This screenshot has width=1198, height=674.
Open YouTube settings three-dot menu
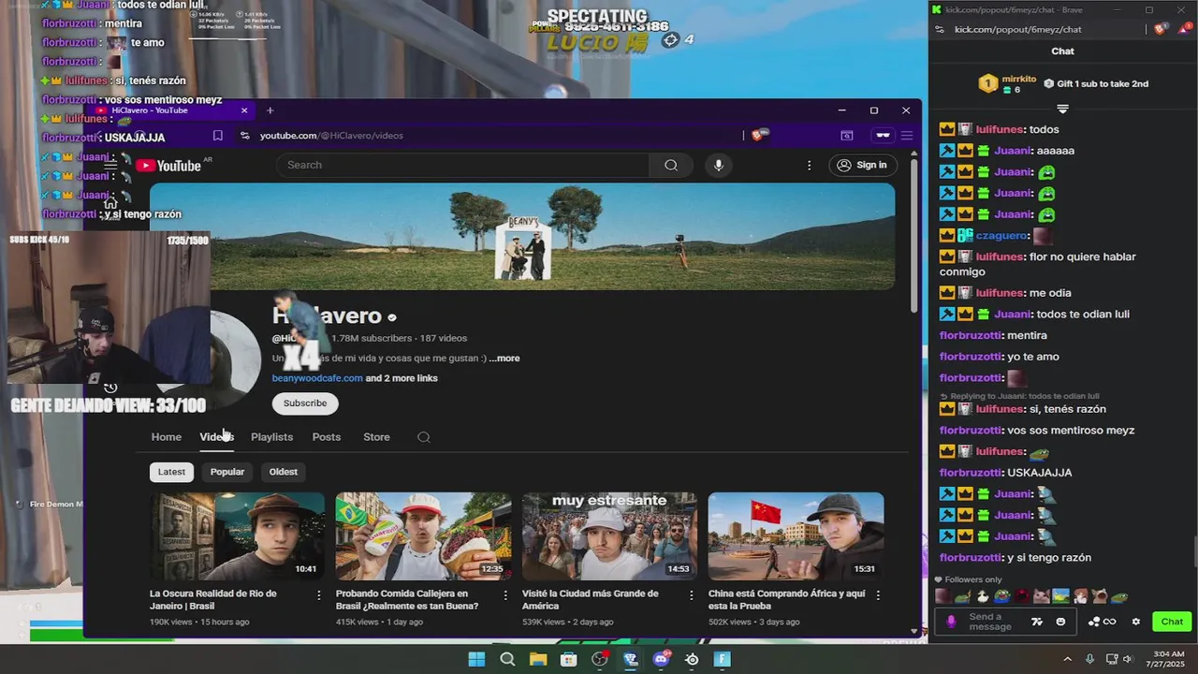pyautogui.click(x=809, y=165)
